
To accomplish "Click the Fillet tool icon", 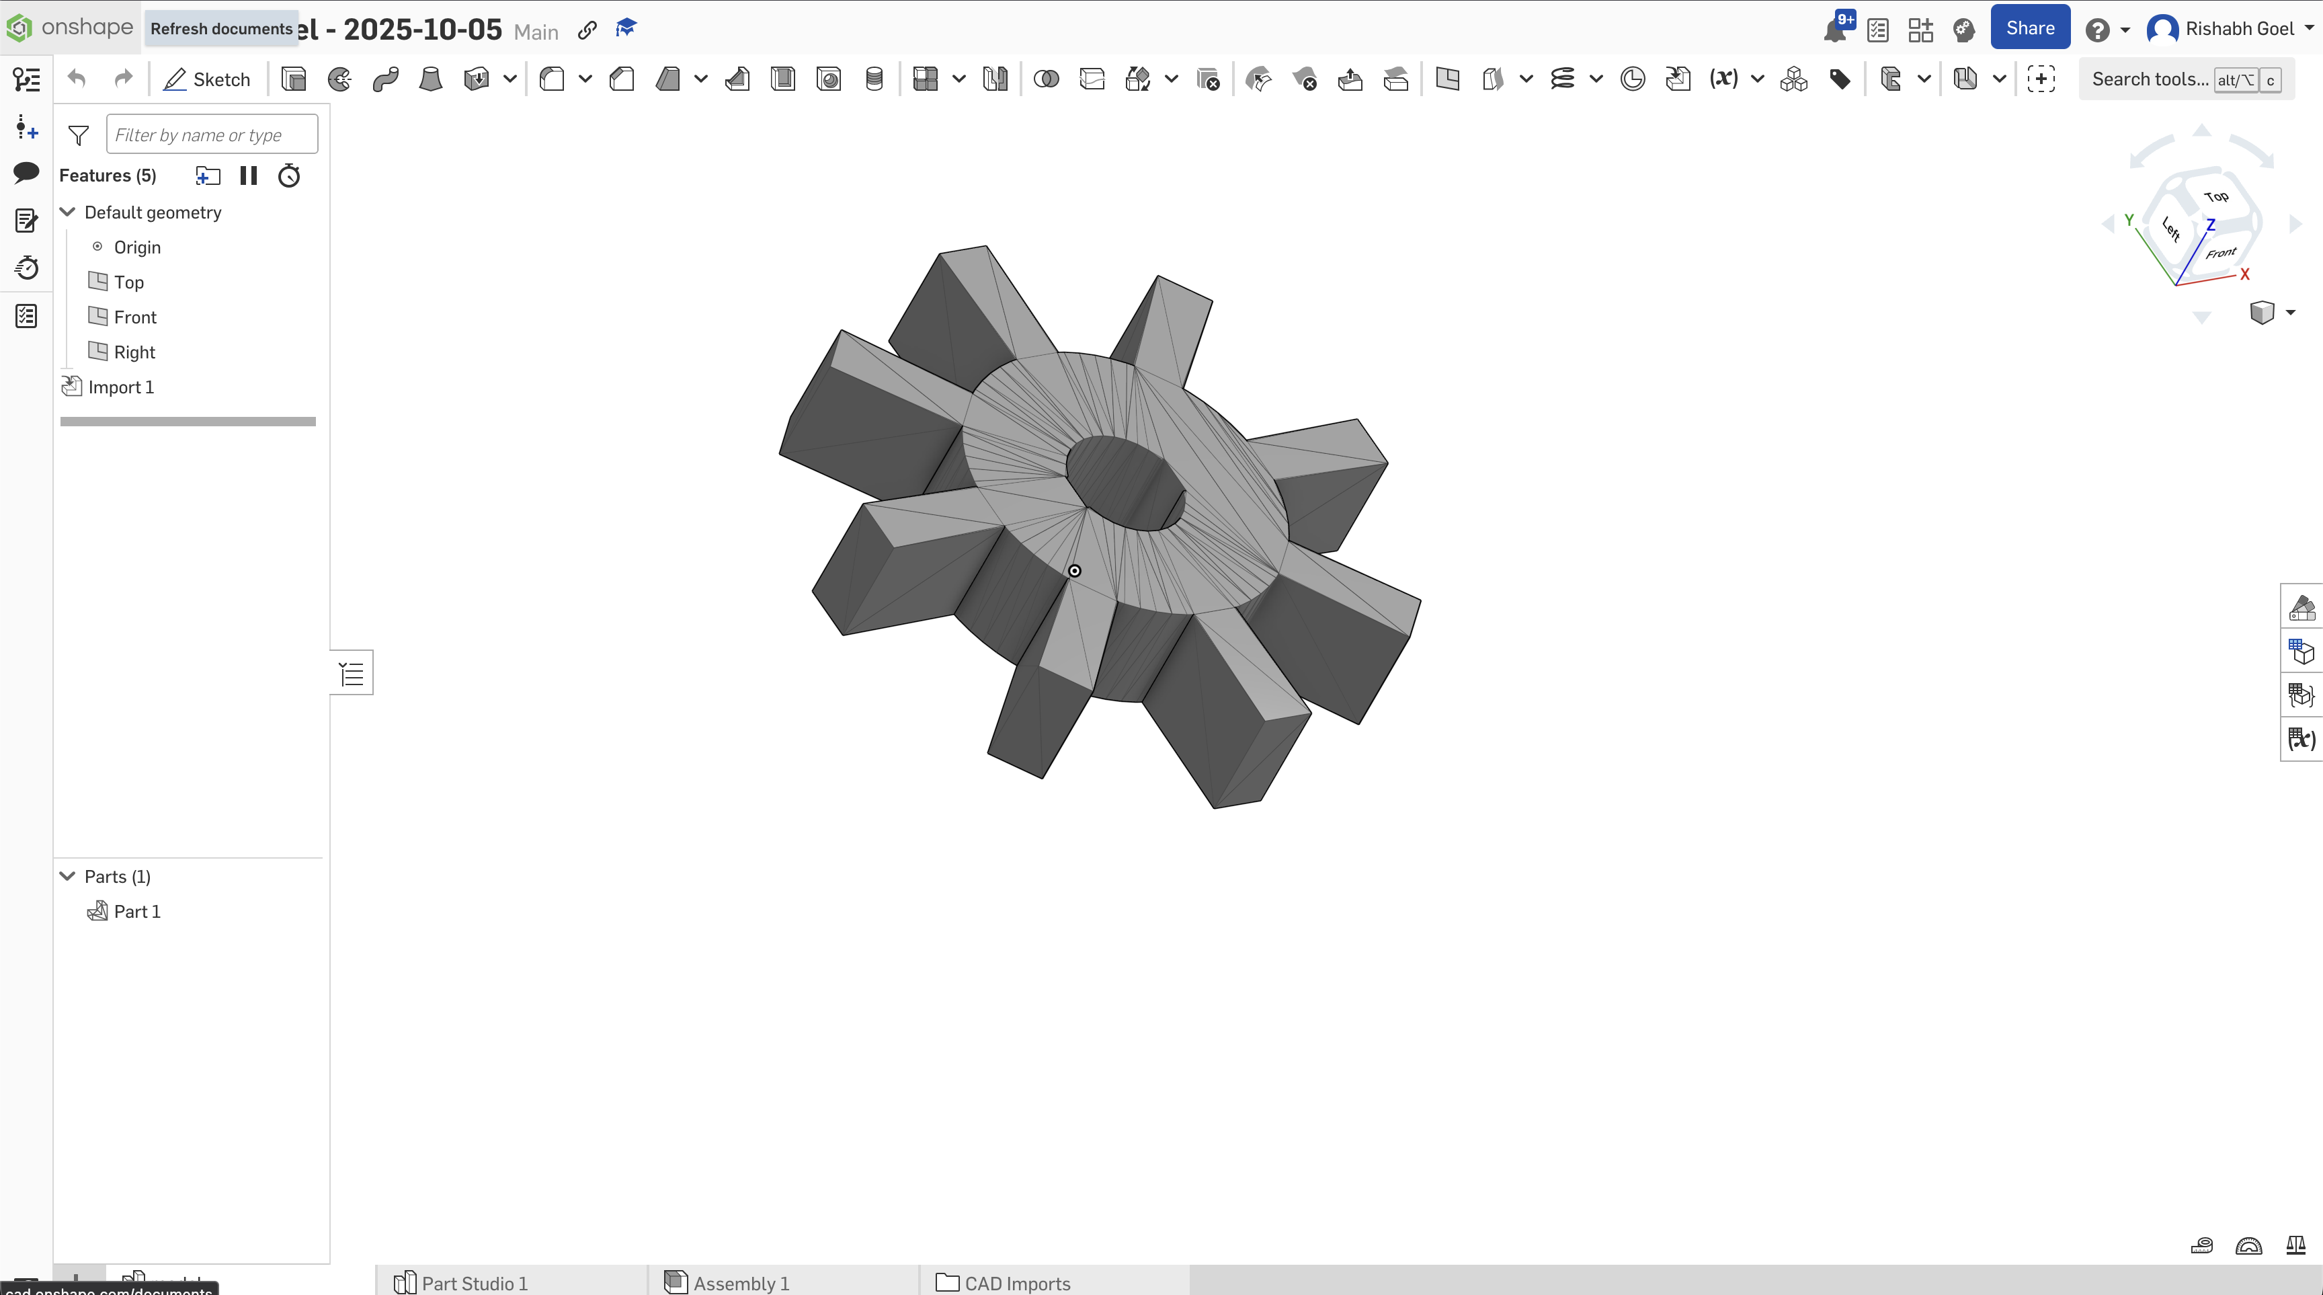I will pyautogui.click(x=552, y=79).
